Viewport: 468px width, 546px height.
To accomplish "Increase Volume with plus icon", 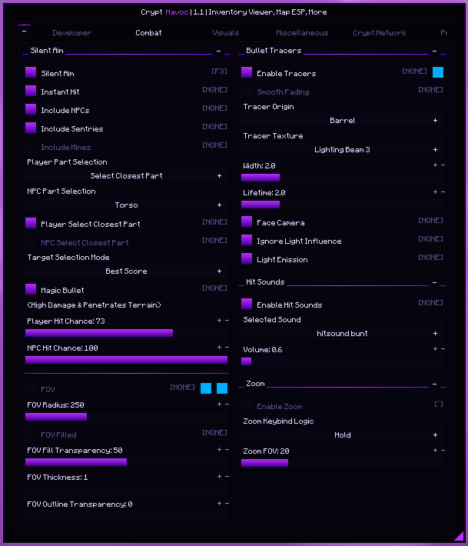I will (435, 349).
